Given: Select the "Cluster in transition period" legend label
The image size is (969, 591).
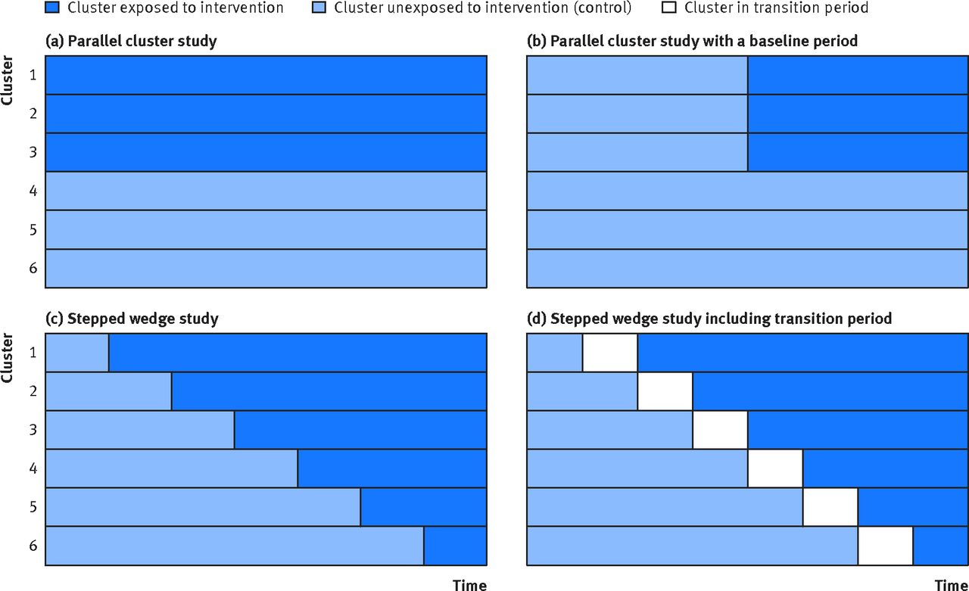Looking at the screenshot, I should pos(776,9).
